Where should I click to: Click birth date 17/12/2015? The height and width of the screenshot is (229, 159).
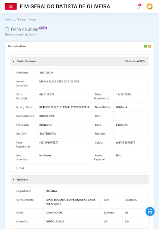point(123,94)
